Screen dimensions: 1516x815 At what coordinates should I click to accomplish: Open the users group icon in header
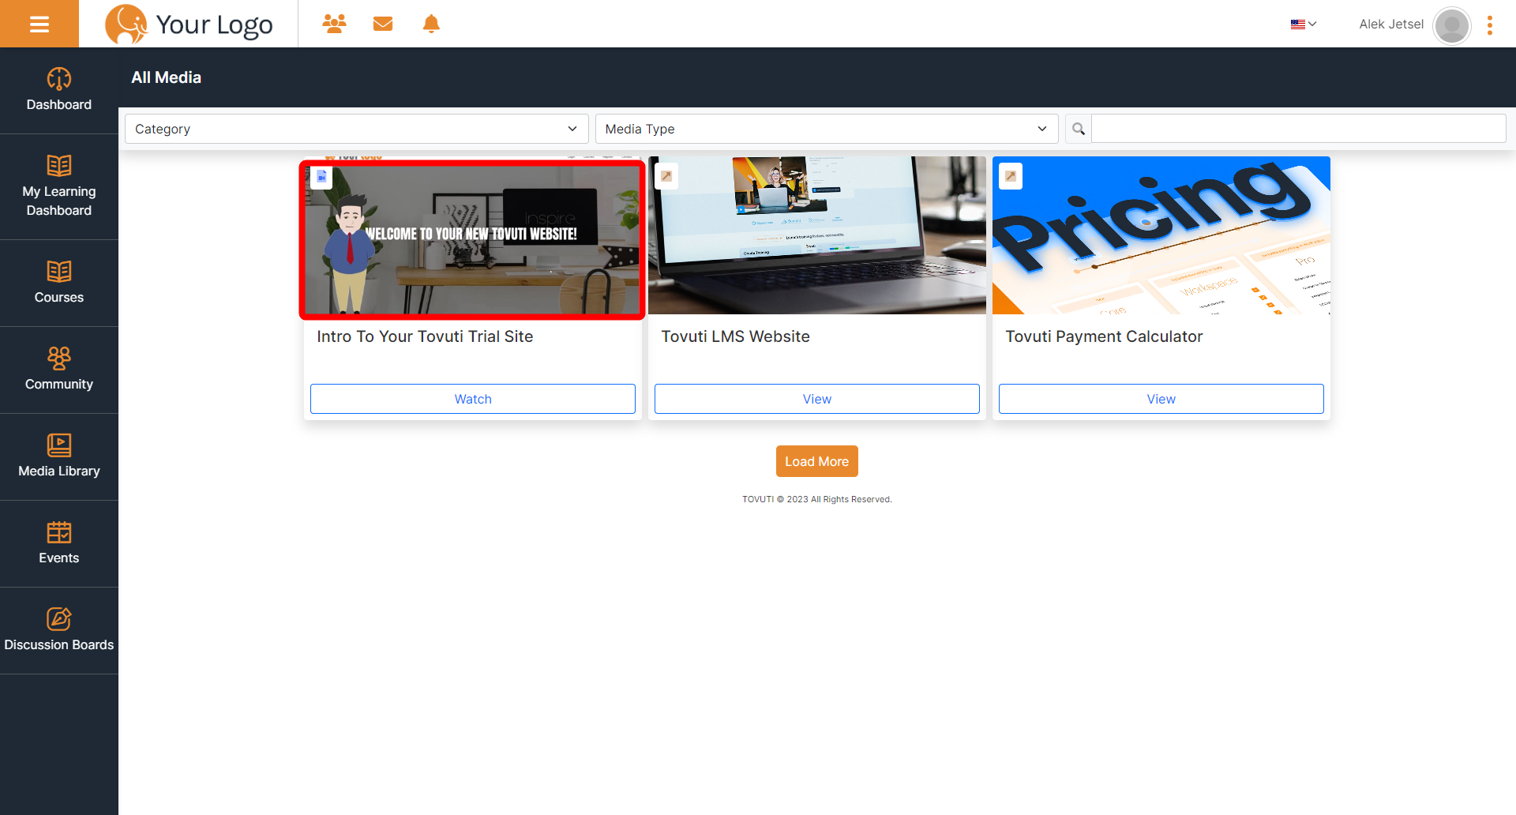point(334,24)
